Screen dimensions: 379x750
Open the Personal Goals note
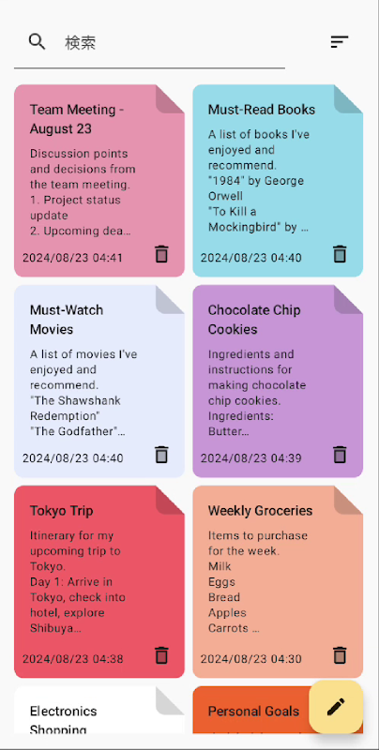pyautogui.click(x=253, y=711)
